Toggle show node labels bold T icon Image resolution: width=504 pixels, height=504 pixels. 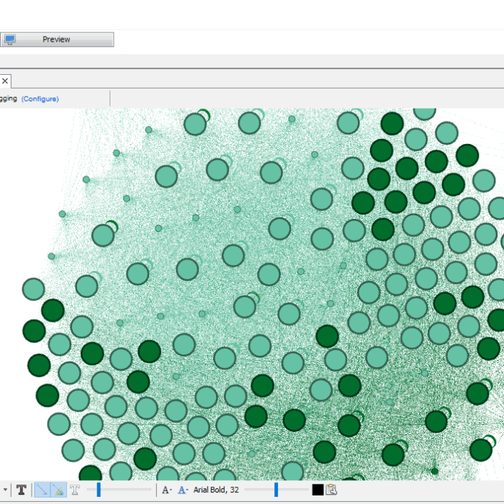pyautogui.click(x=22, y=490)
